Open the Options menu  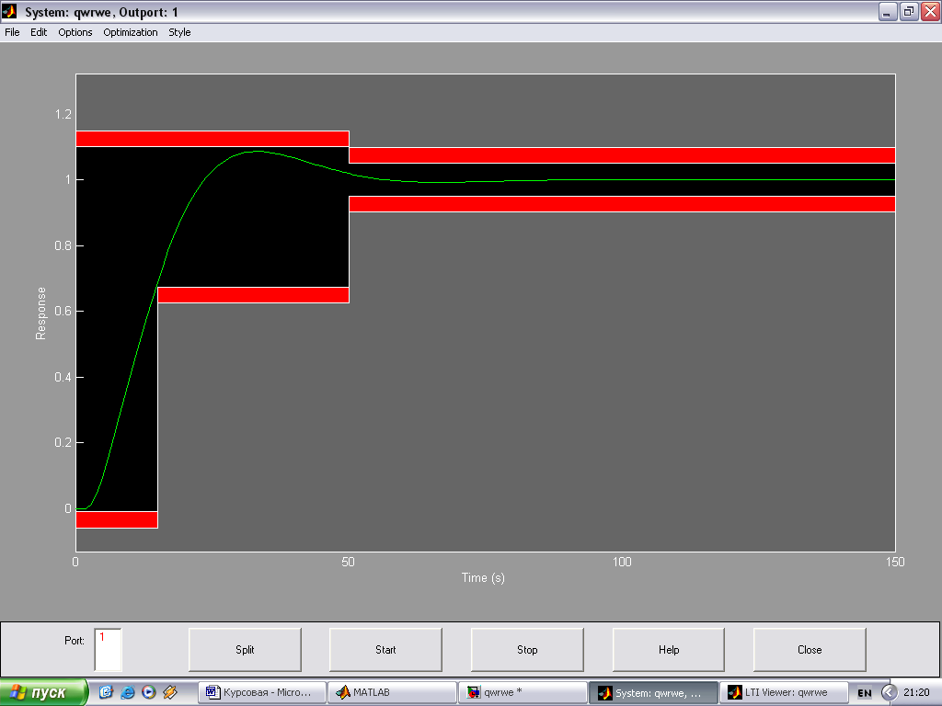pyautogui.click(x=75, y=32)
